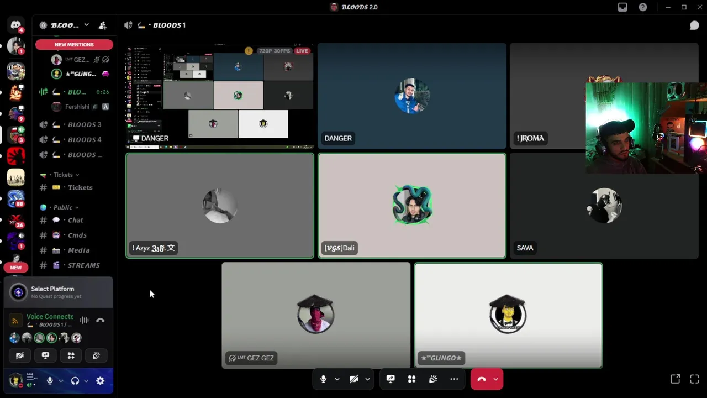Open the BLOODS 4 voice channel
The image size is (707, 398).
pos(75,139)
